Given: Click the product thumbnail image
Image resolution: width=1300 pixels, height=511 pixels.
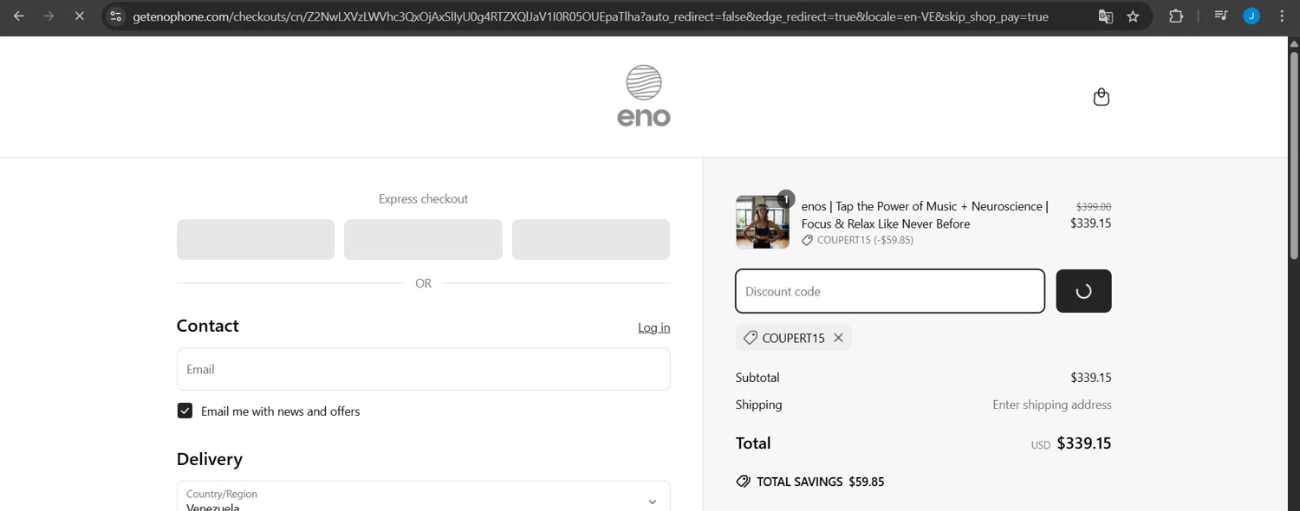Looking at the screenshot, I should (x=763, y=222).
